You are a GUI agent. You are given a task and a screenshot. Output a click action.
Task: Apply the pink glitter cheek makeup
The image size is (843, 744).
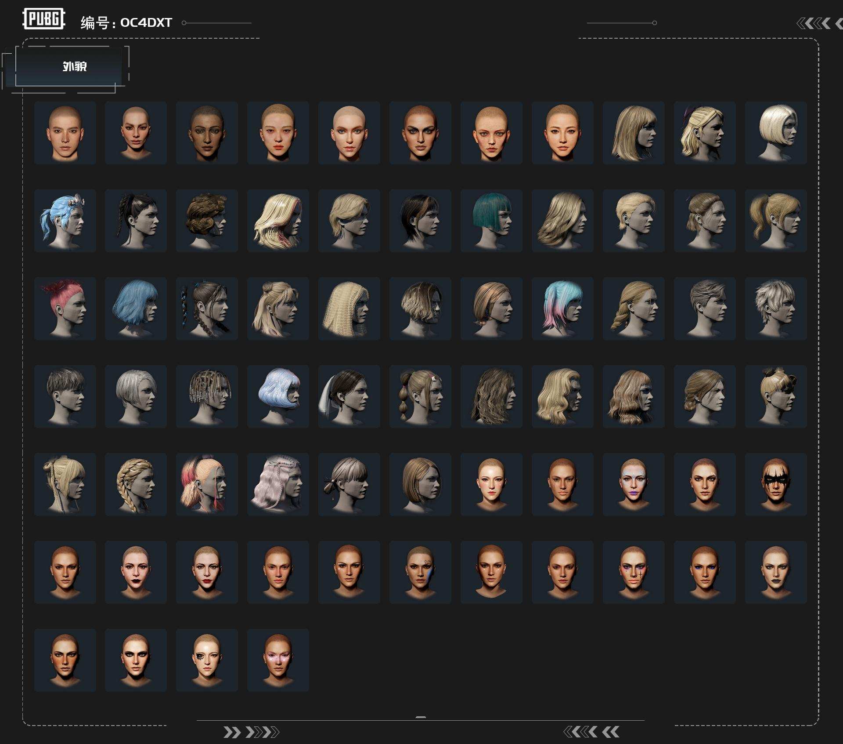[x=278, y=660]
